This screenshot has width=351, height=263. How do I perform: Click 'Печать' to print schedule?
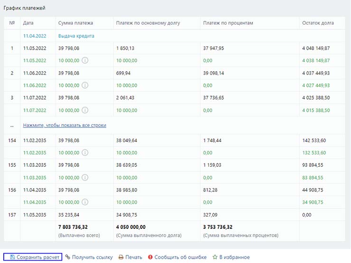134,257
